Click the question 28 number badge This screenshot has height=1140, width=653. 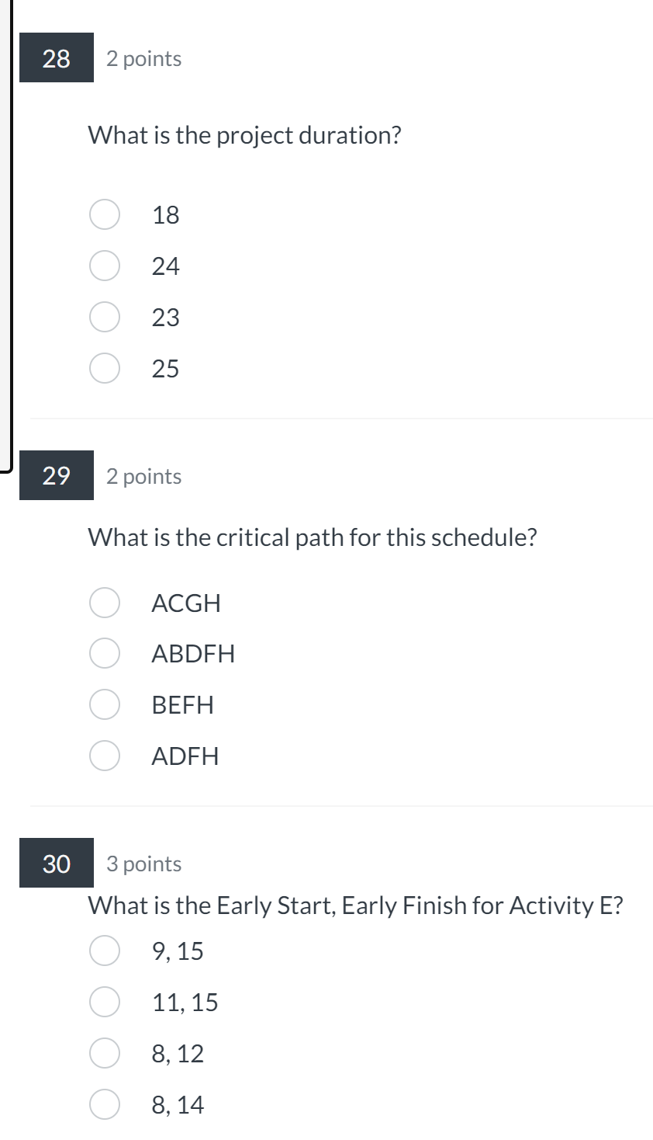pyautogui.click(x=55, y=57)
